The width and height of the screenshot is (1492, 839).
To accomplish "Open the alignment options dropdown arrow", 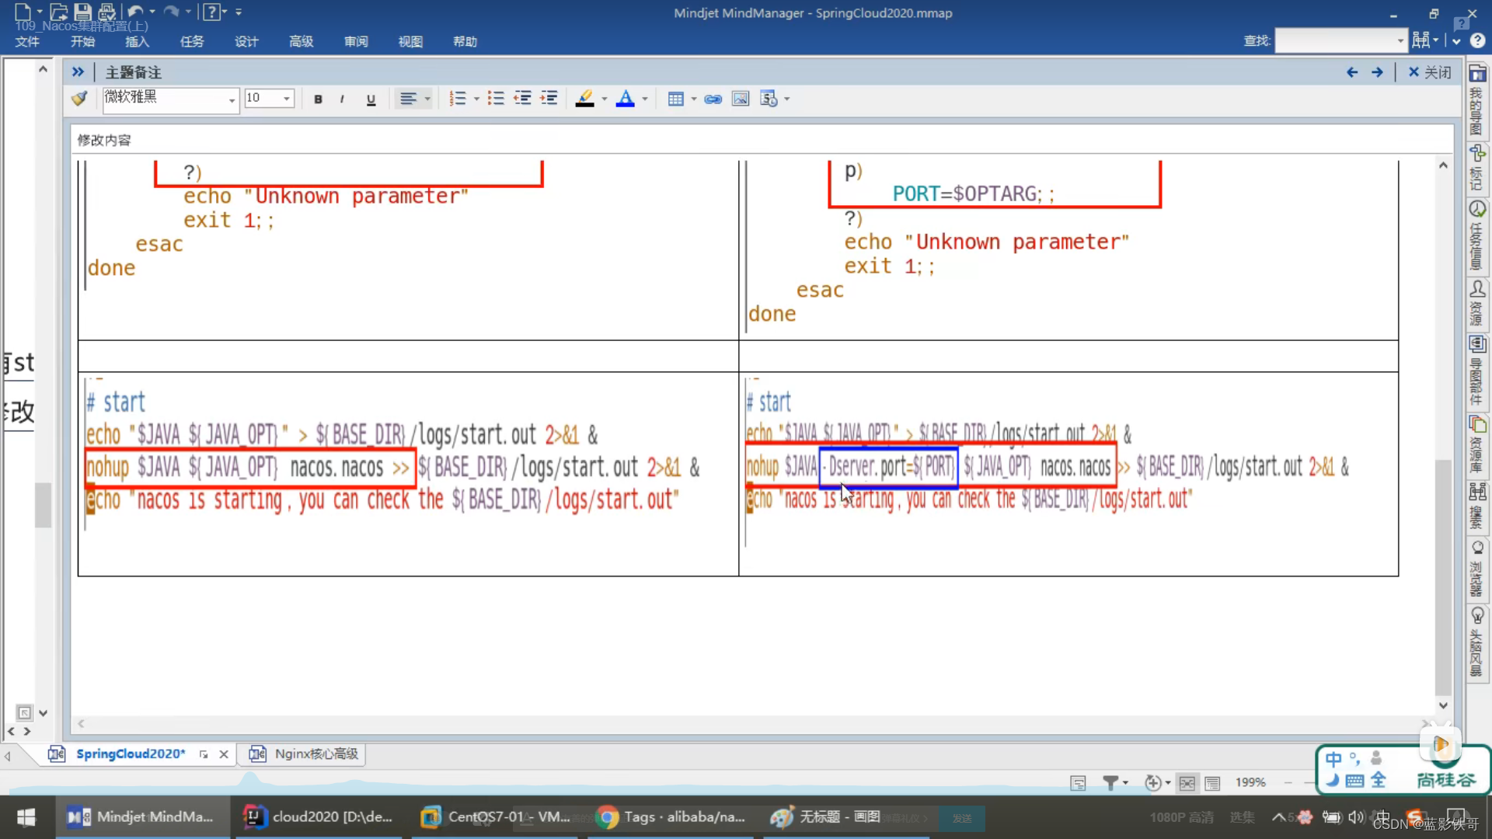I will click(x=427, y=99).
